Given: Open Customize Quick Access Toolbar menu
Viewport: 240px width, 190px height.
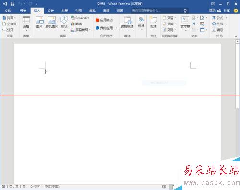Looking at the screenshot, I should (x=36, y=4).
